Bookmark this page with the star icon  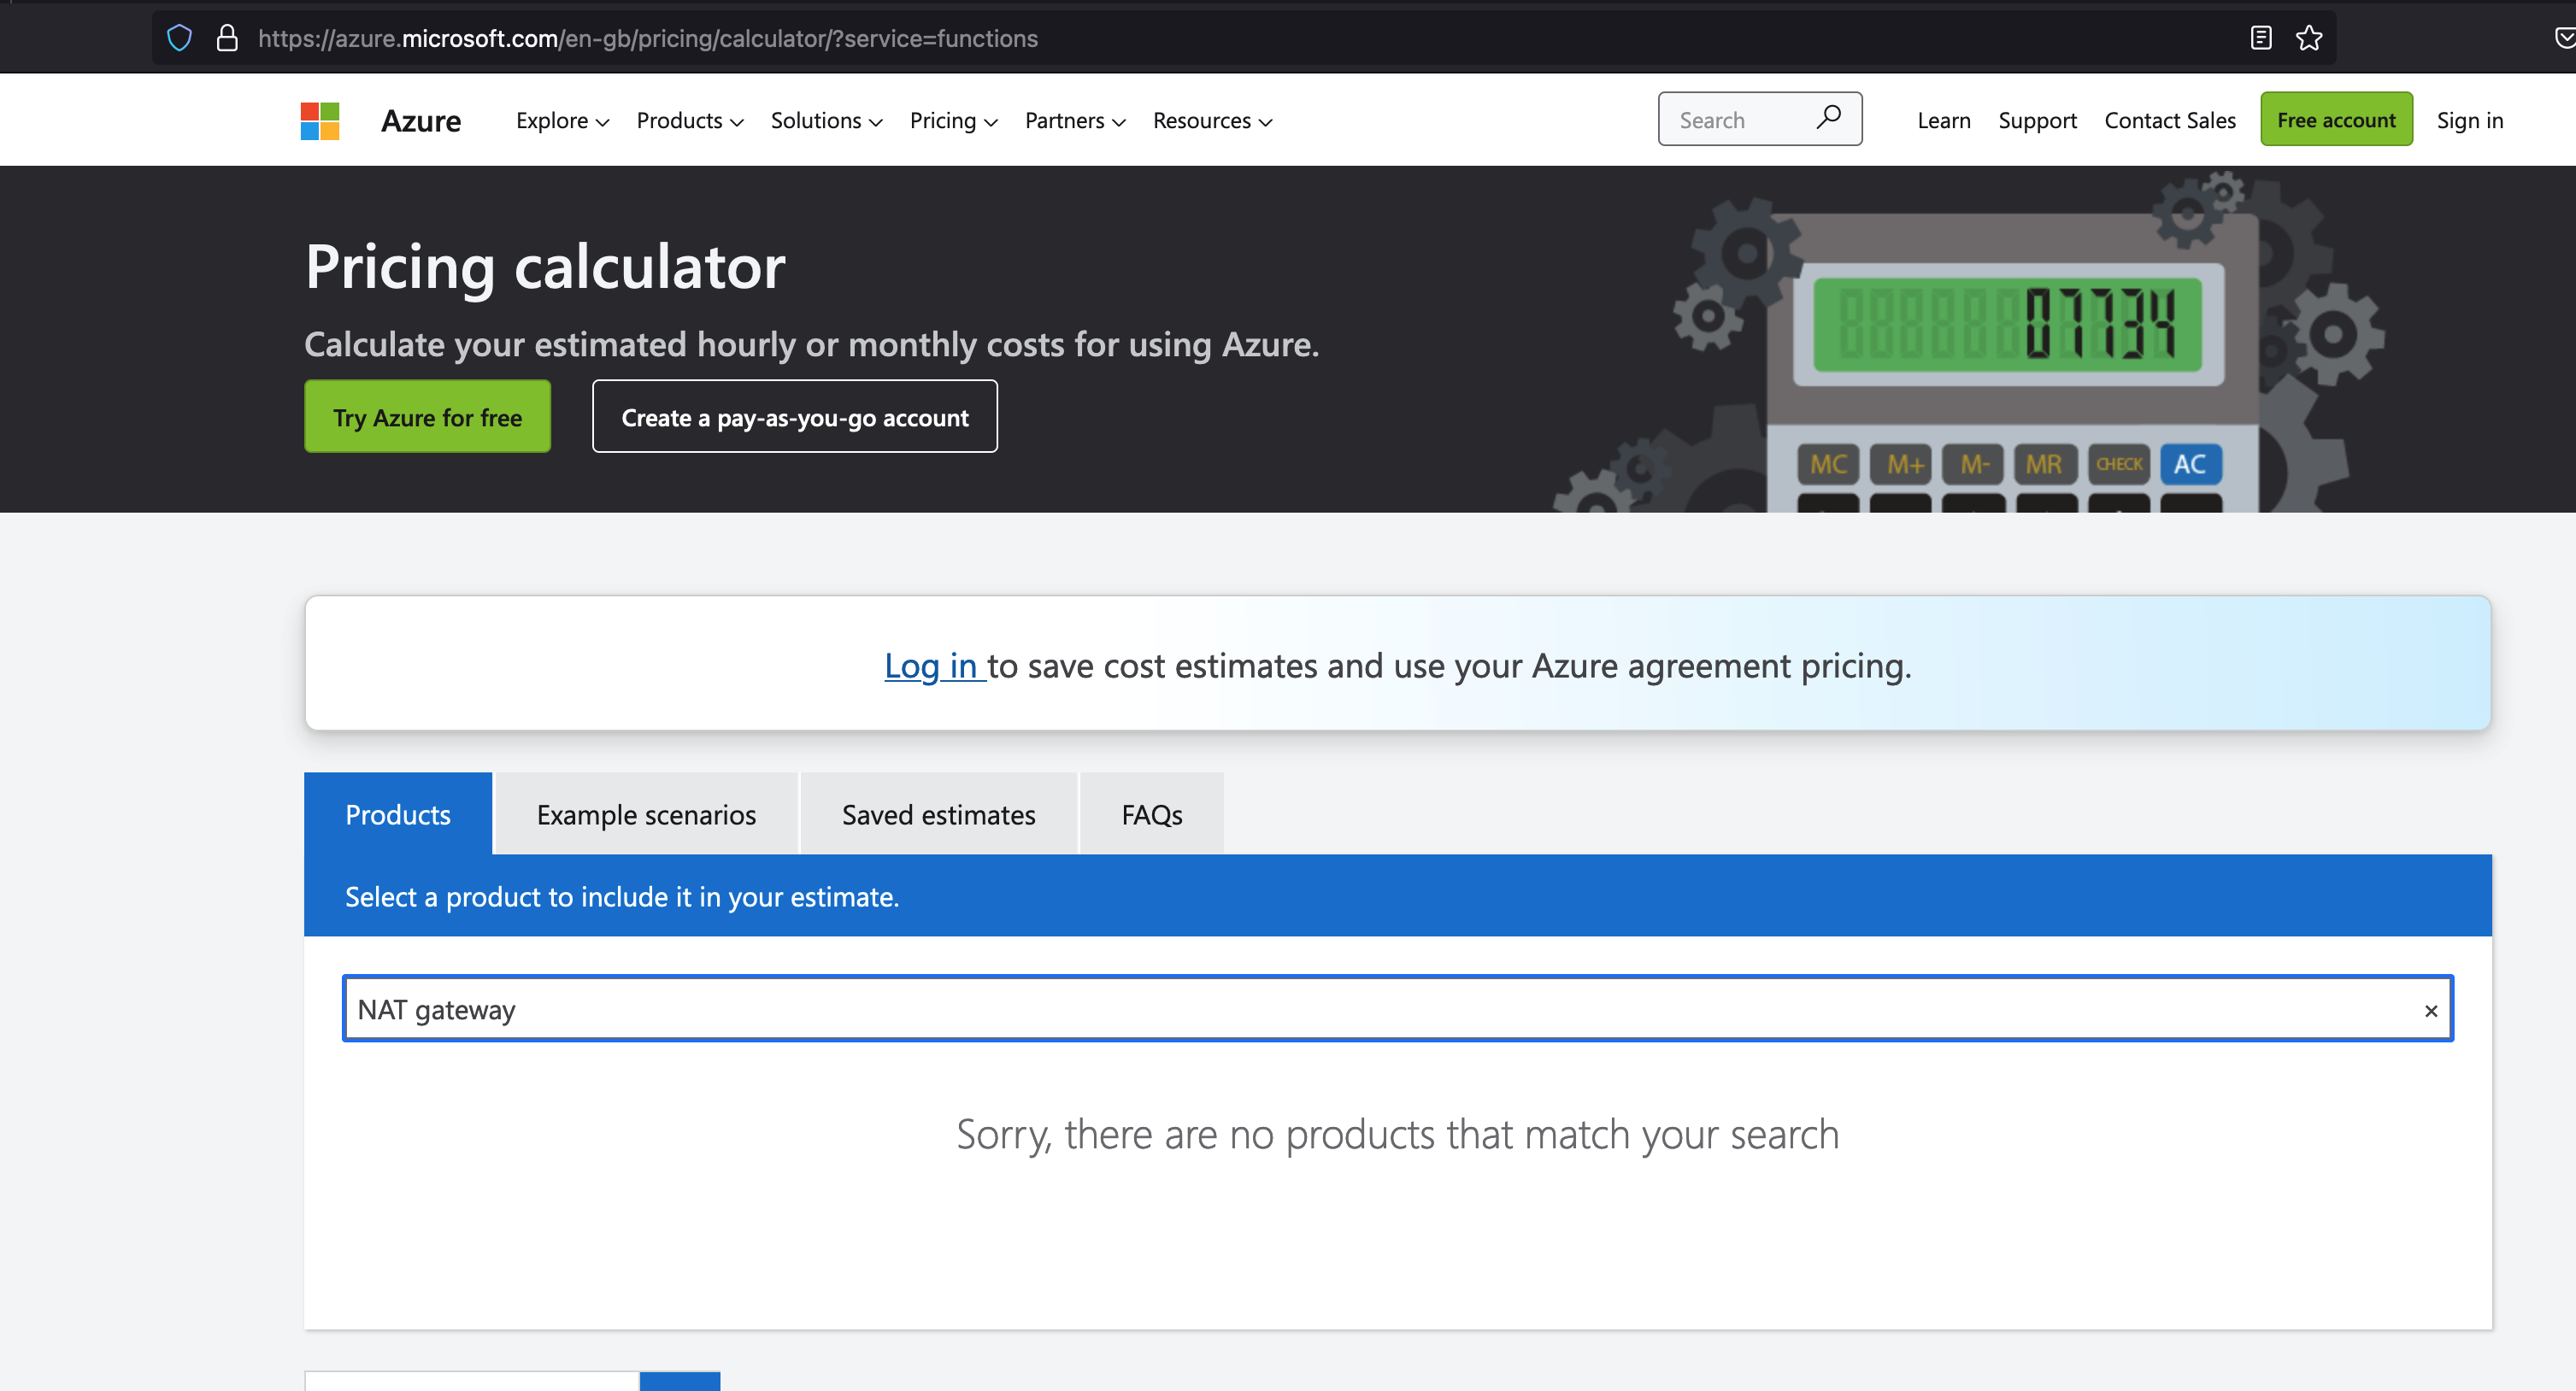(2309, 38)
